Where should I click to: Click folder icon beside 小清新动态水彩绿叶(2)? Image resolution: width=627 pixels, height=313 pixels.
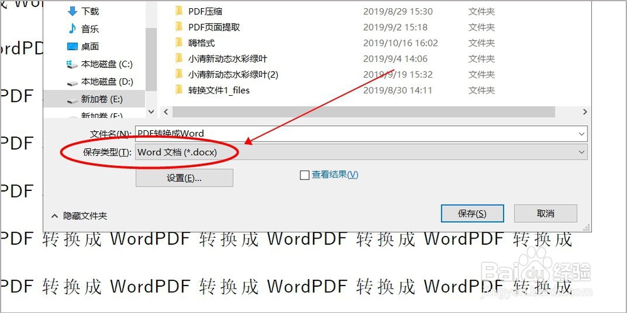[179, 74]
